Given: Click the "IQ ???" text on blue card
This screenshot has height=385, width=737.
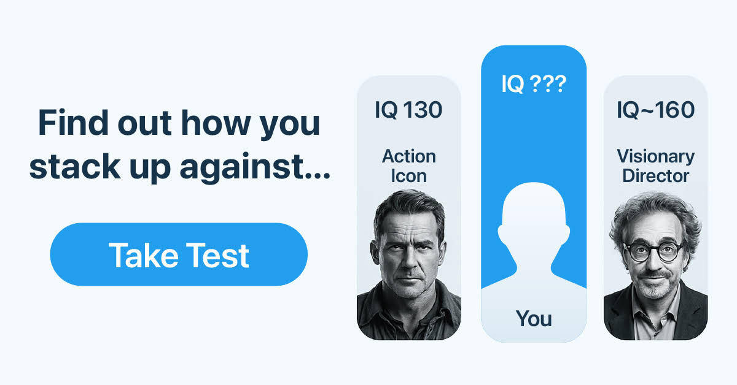Looking at the screenshot, I should coord(533,85).
